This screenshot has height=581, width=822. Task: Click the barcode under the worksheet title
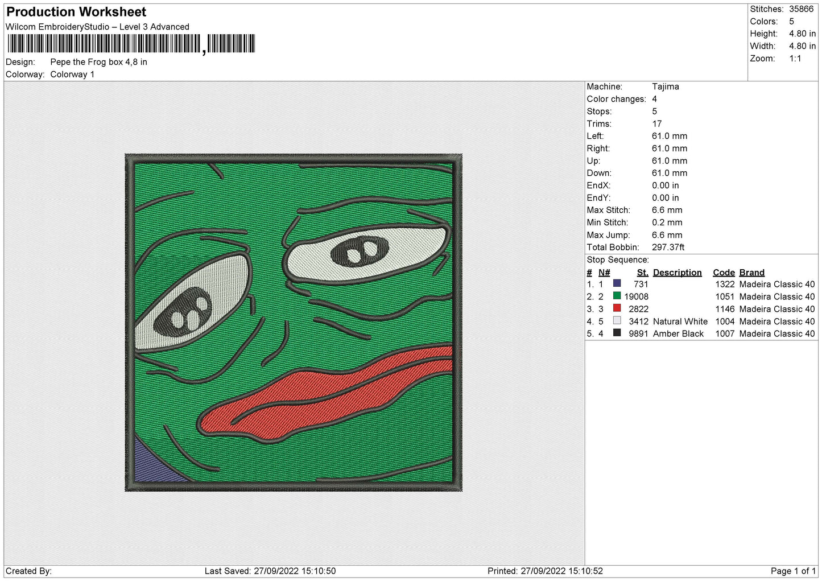click(131, 44)
